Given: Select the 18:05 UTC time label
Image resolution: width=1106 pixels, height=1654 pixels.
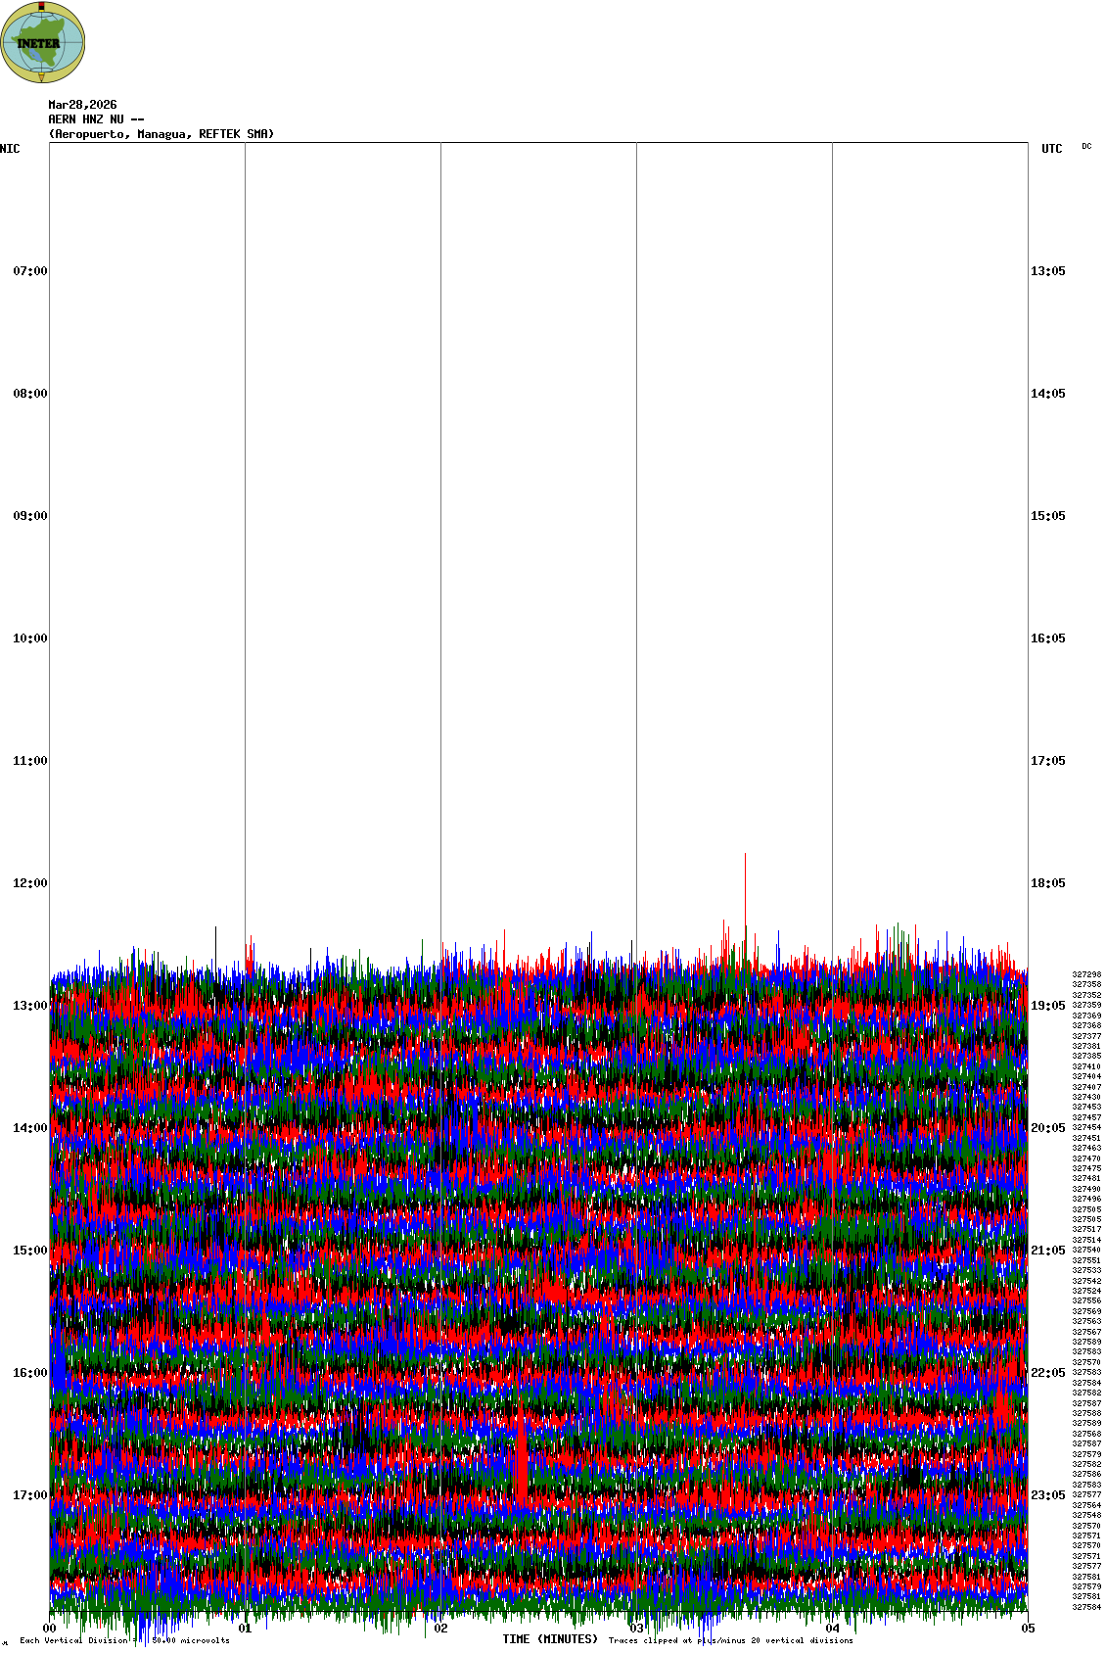Looking at the screenshot, I should click(1047, 883).
